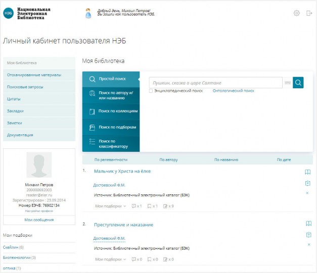Click the book icon of Поиск по коллекциям
The height and width of the screenshot is (273, 317).
click(x=92, y=112)
